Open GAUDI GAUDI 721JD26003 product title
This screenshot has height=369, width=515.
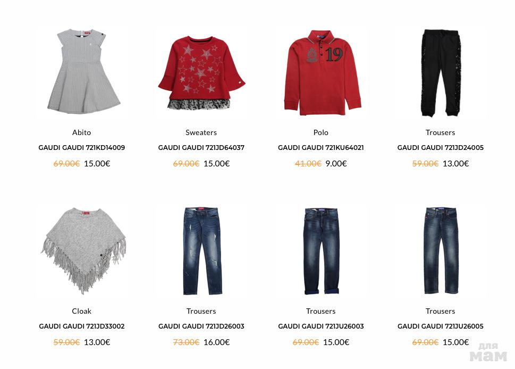(201, 326)
